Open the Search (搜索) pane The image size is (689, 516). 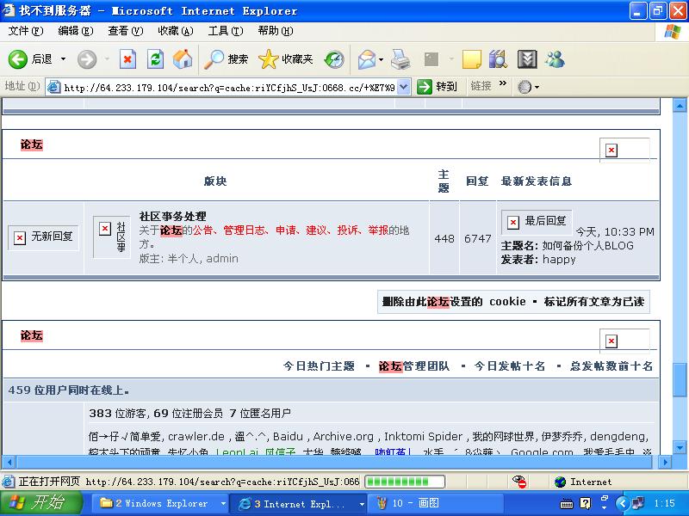click(x=227, y=59)
